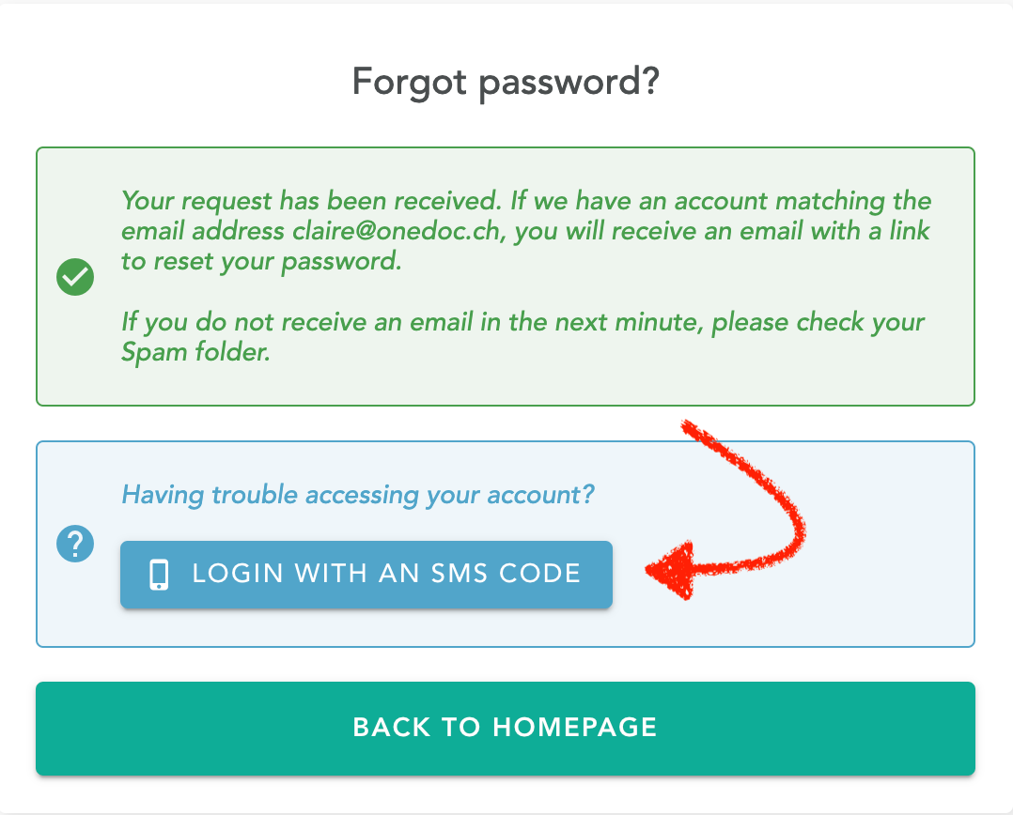Select the Login with an SMS code button
This screenshot has height=815, width=1013.
coord(366,575)
